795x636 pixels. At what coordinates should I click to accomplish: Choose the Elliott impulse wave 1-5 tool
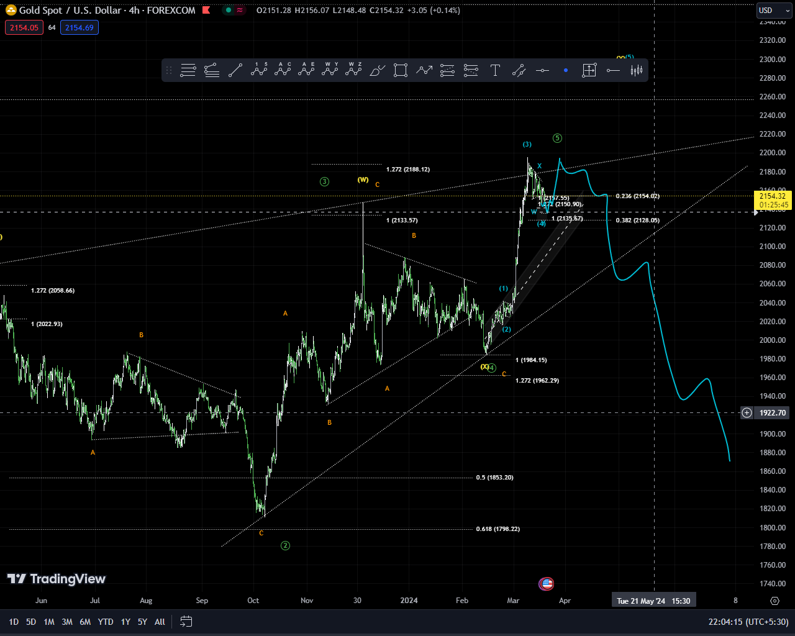pyautogui.click(x=259, y=70)
